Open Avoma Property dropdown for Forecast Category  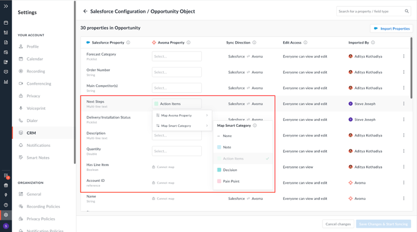[x=176, y=56]
